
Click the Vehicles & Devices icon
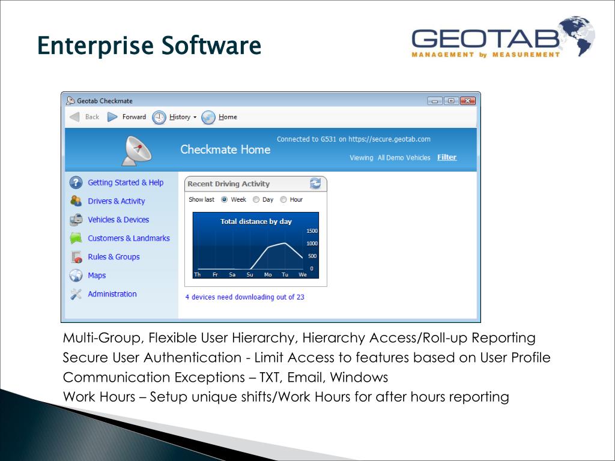click(x=76, y=220)
